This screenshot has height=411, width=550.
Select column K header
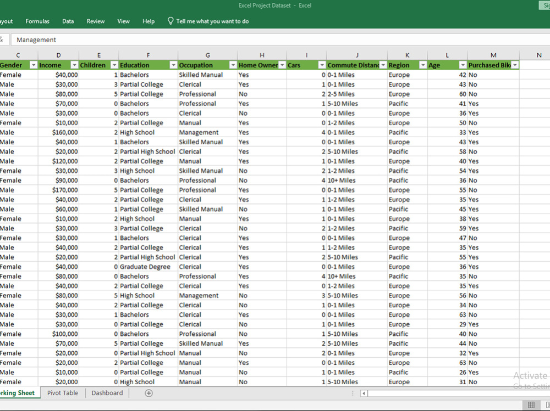(x=407, y=55)
